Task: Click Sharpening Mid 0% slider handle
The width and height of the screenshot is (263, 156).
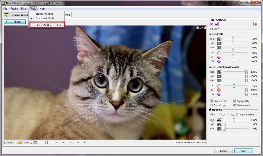Action: pos(224,124)
